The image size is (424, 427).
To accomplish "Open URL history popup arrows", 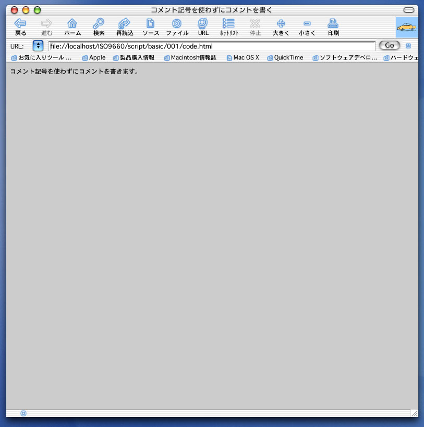I will 38,46.
